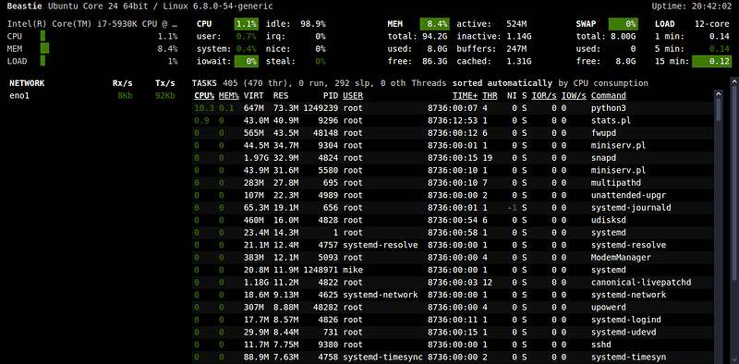The width and height of the screenshot is (739, 364).
Task: Select the multipathd process command
Action: click(x=616, y=183)
